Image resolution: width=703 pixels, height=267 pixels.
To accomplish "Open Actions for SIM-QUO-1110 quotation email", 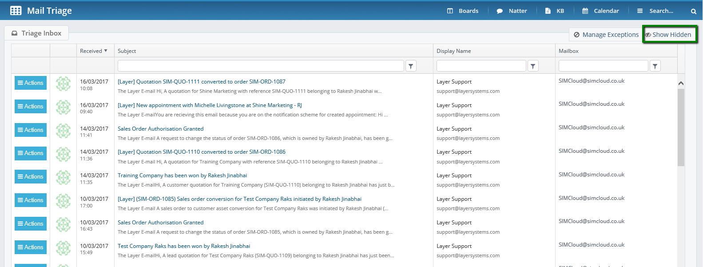I will coord(31,153).
